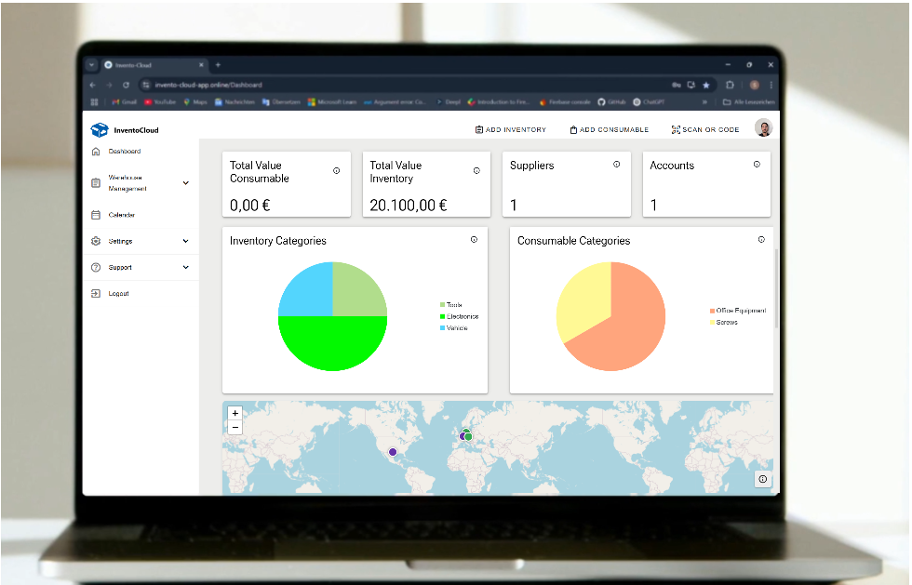The height and width of the screenshot is (585, 912).
Task: Click the Tools light green pie slice
Action: coord(357,292)
